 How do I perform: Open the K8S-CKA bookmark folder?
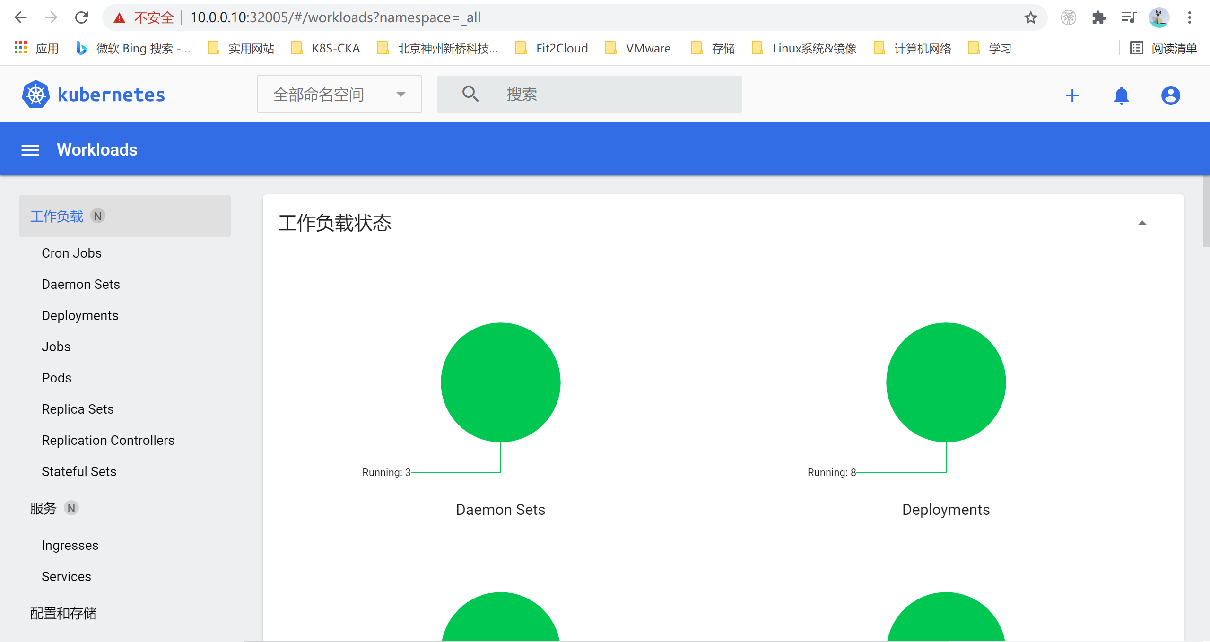(x=326, y=48)
